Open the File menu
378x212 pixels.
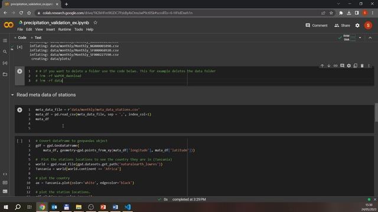pos(20,29)
